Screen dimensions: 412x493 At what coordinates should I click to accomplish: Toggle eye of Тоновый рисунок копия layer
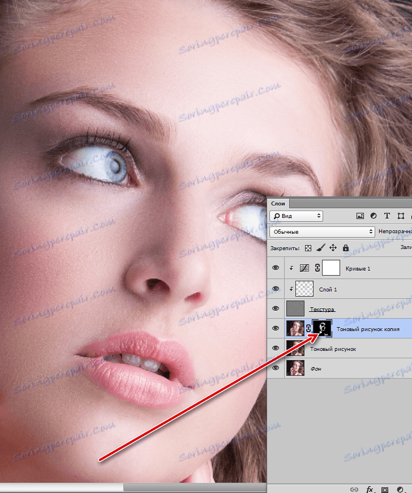click(x=276, y=328)
